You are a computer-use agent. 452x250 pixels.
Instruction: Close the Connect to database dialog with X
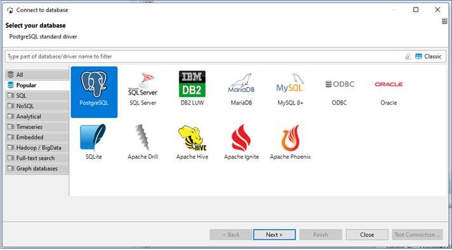click(437, 10)
